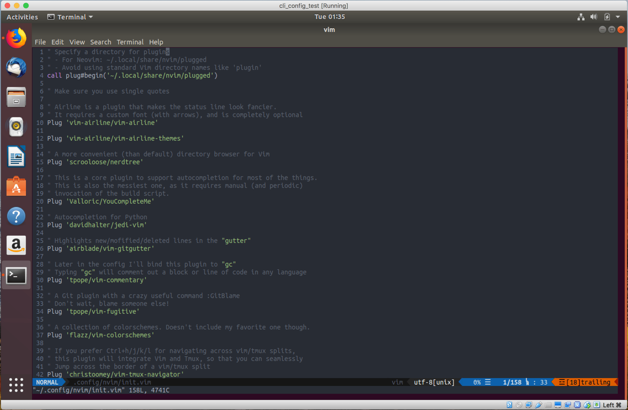
Task: Click the Amazon dock icon
Action: pyautogui.click(x=16, y=245)
